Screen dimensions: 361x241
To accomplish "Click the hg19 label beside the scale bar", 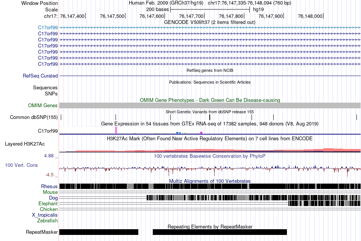I will 258,10.
